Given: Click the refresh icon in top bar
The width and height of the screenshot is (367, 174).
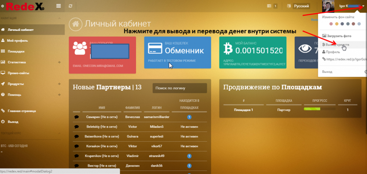Looking at the screenshot, I should click(x=70, y=6).
